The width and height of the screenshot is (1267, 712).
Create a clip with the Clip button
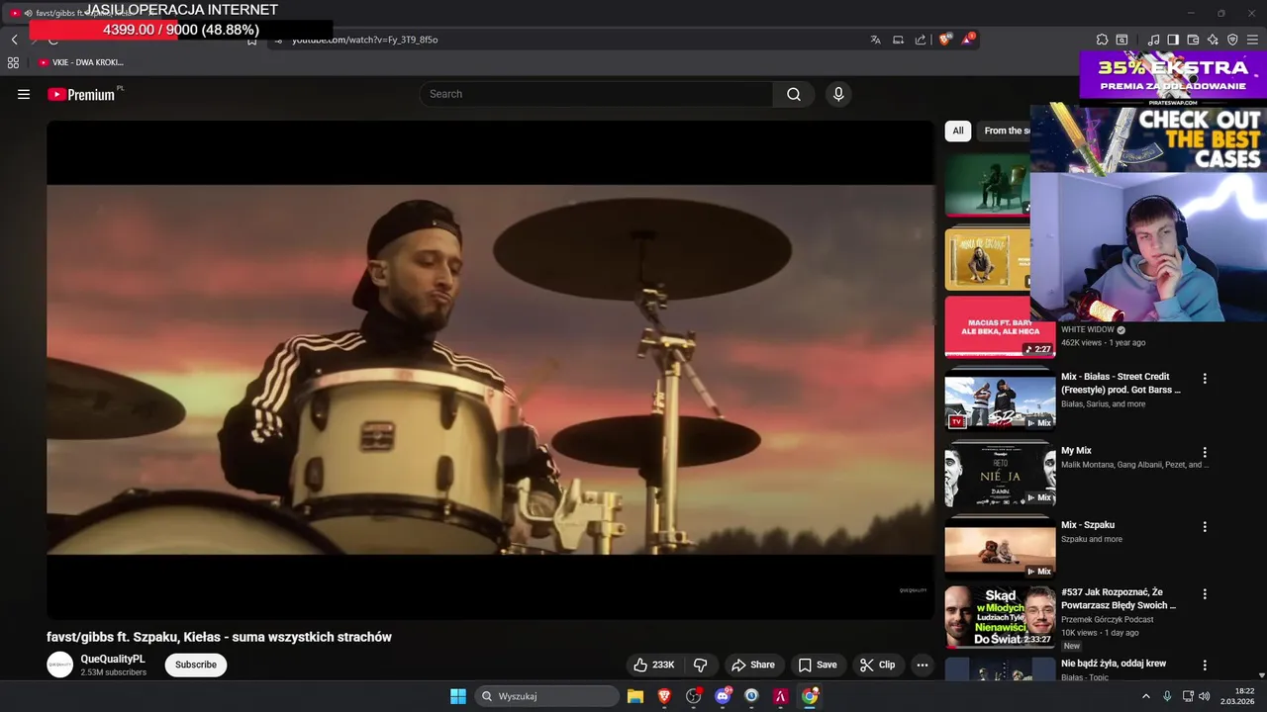coord(877,665)
